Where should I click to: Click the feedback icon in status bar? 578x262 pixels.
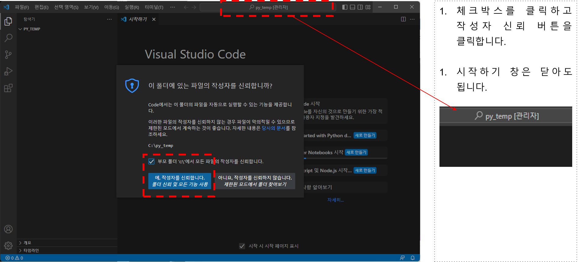point(403,258)
